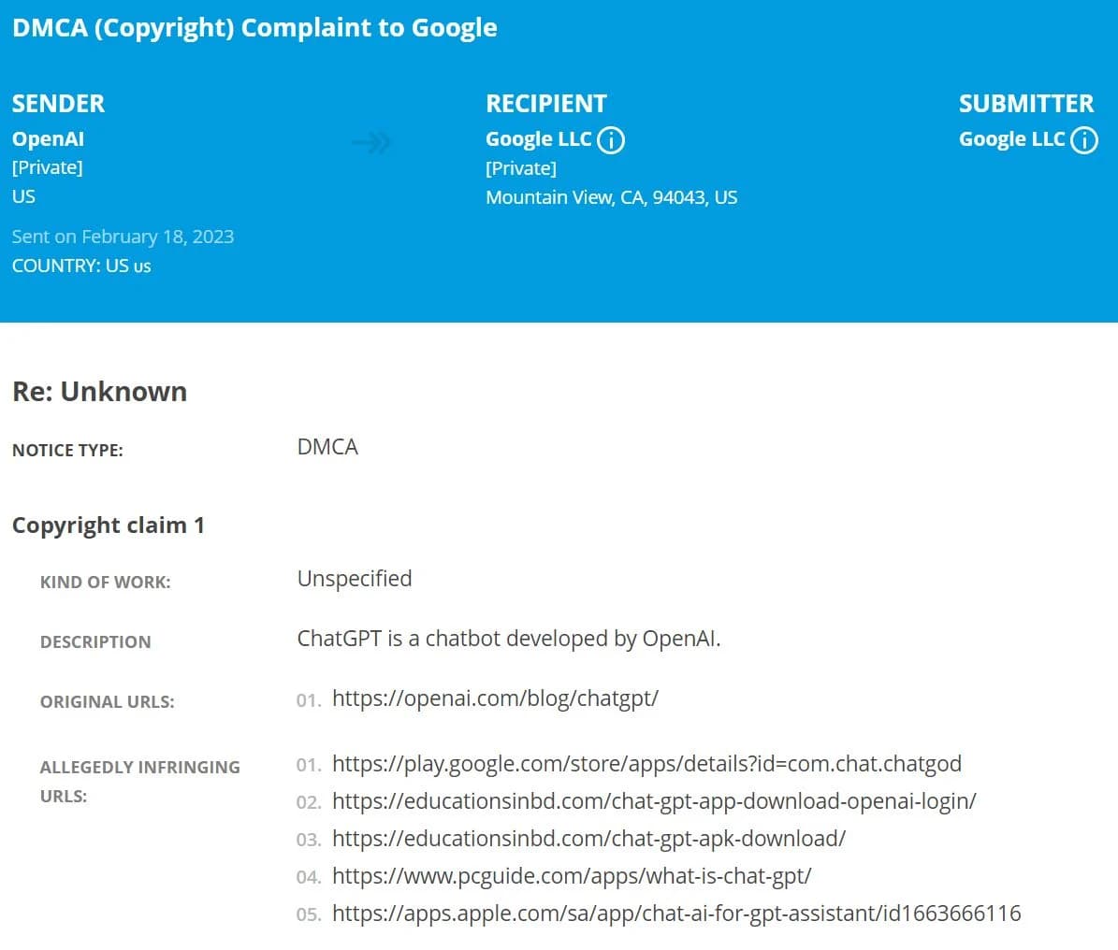The width and height of the screenshot is (1118, 950).
Task: Click the play.google.com chatgod infringing URL
Action: (x=646, y=764)
